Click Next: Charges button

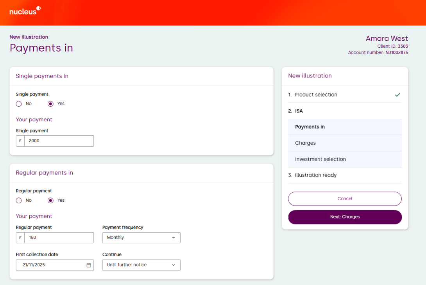click(x=345, y=217)
